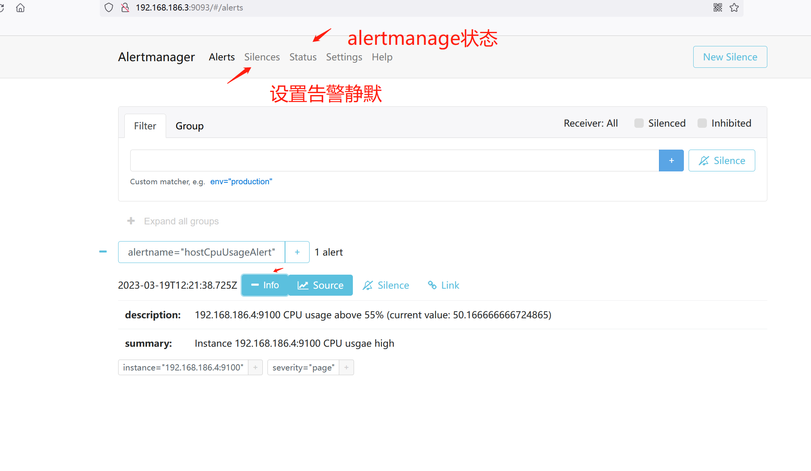Enable the Inhibited checkbox

tap(702, 123)
